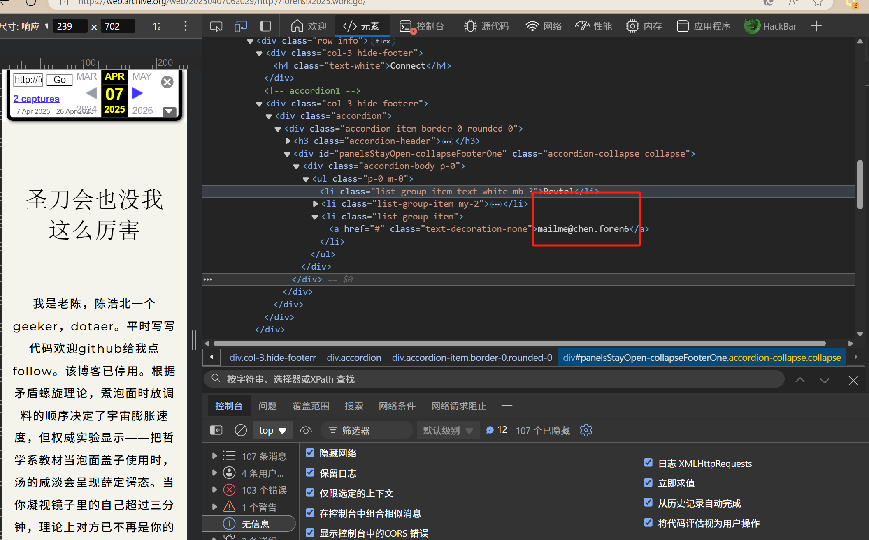Click the clear console icon
The width and height of the screenshot is (869, 540).
(x=241, y=430)
